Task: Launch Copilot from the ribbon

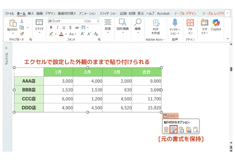Action: pyautogui.click(x=216, y=25)
